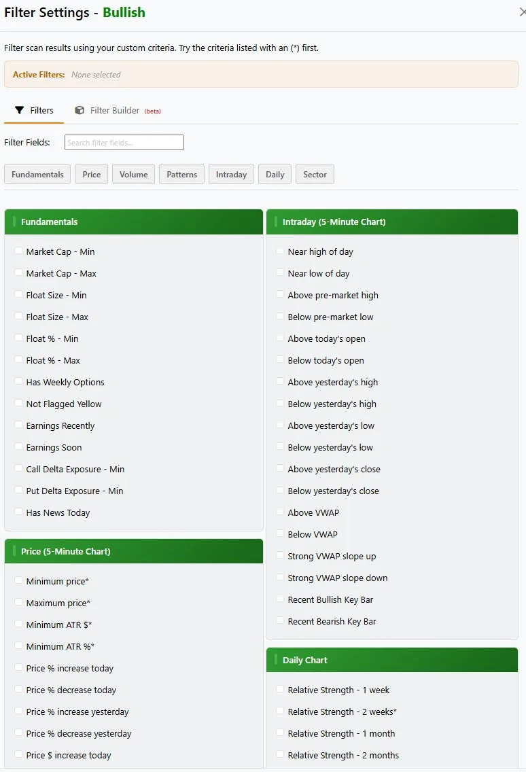Screen dimensions: 526x772
Task: Enable Above VWAP filter
Action: 280,512
